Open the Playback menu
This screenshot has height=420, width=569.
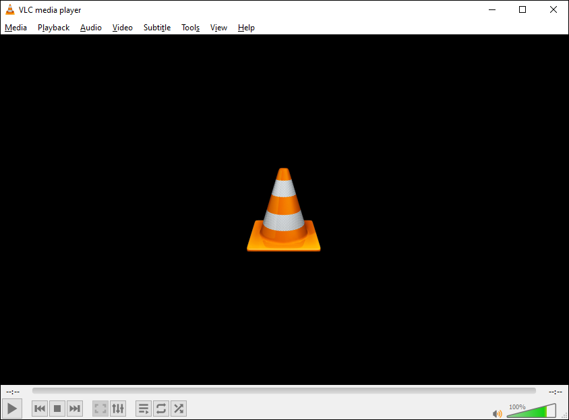(x=53, y=28)
